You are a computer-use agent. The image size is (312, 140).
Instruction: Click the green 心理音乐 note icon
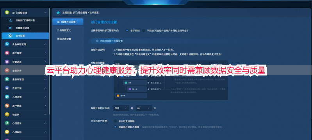pyautogui.click(x=7, y=123)
